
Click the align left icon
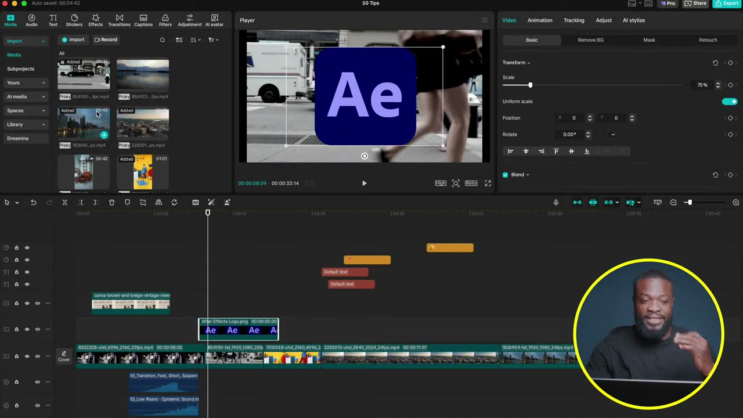(510, 151)
